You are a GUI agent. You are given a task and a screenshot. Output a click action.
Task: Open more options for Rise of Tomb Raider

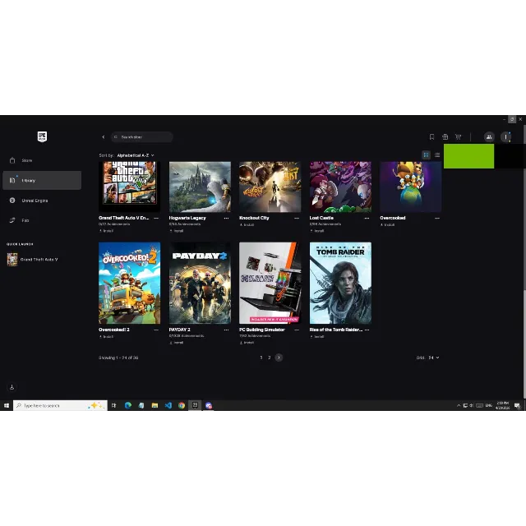(x=367, y=330)
